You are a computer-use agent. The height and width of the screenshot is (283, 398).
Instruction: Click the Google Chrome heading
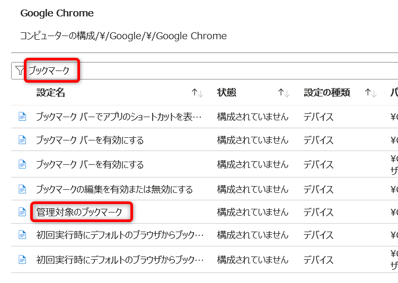tap(57, 13)
